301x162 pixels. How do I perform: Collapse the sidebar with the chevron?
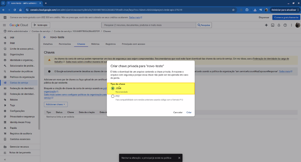tap(5, 160)
